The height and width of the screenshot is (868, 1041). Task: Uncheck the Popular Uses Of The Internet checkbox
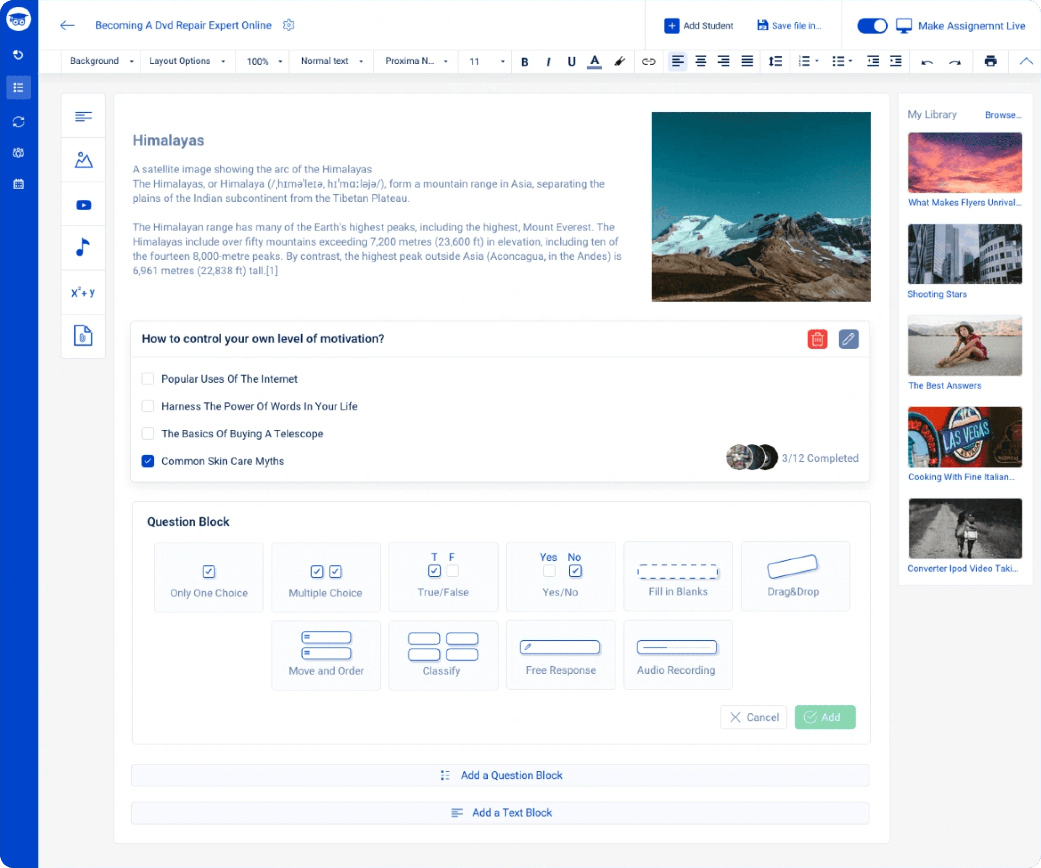[147, 378]
